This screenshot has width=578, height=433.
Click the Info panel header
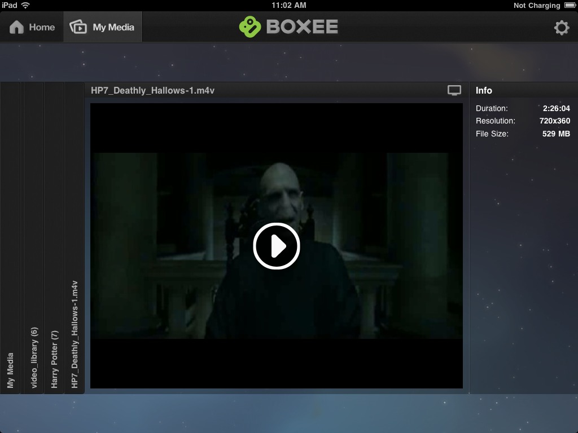484,90
